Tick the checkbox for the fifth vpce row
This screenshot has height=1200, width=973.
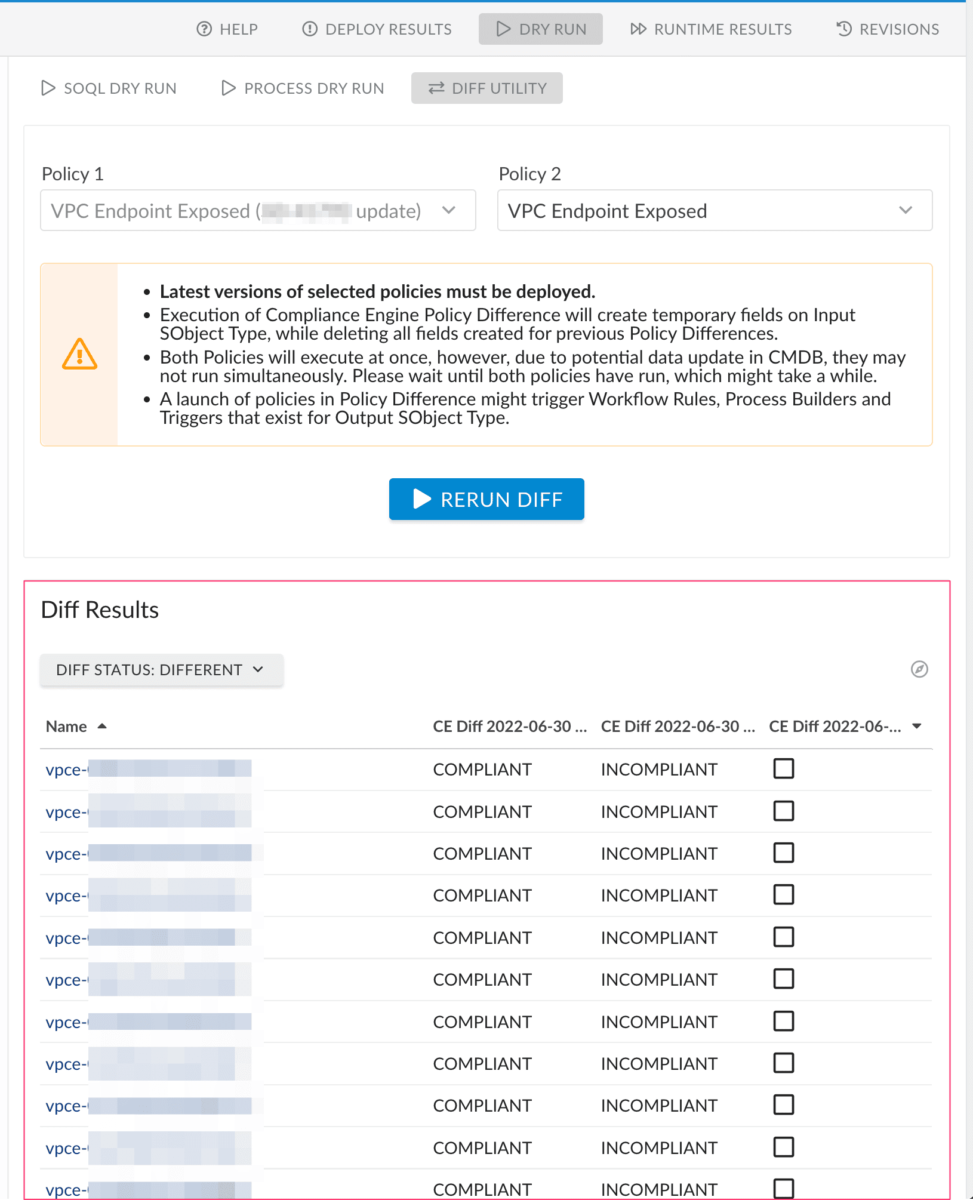point(783,937)
